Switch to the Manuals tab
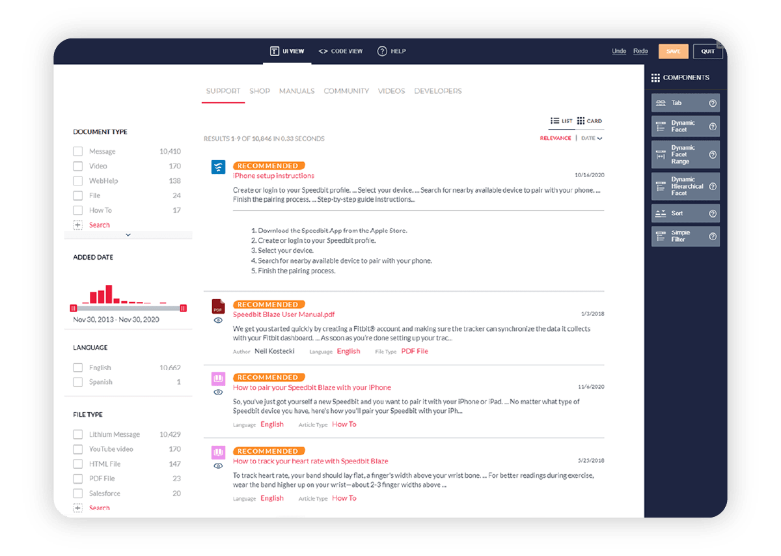Viewport: 781px width, 556px height. pos(297,91)
